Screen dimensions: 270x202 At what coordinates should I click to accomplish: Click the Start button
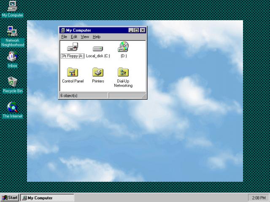pyautogui.click(x=10, y=198)
